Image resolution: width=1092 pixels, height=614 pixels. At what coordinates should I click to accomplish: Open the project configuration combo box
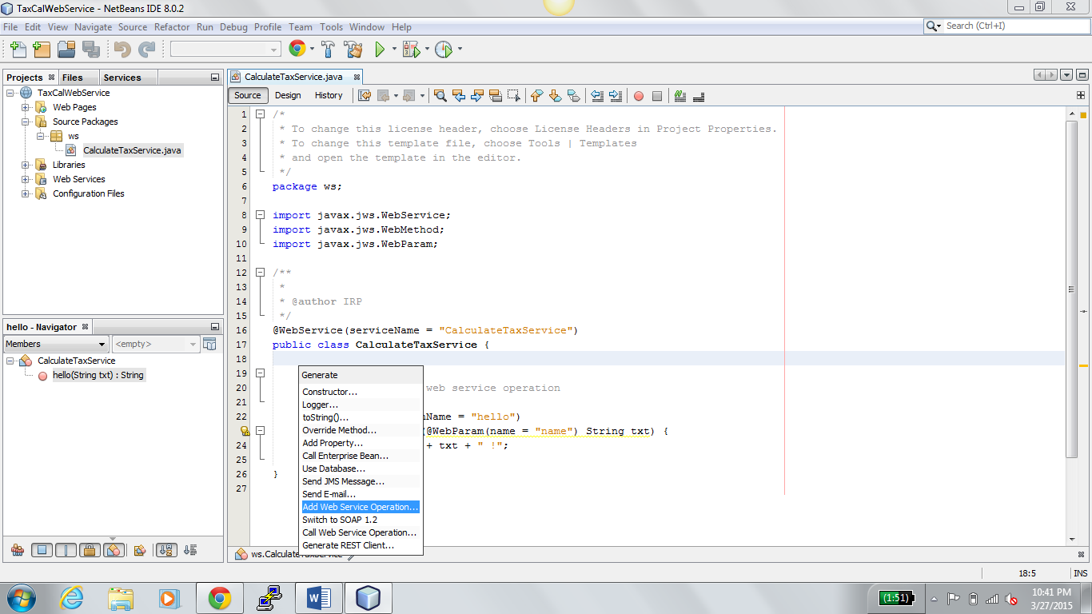225,50
